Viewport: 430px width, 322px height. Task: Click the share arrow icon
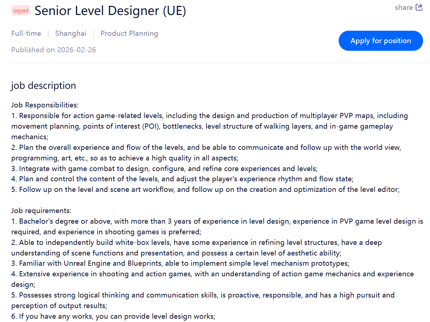coord(419,7)
